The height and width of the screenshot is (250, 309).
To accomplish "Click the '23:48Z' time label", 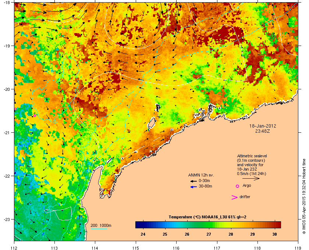I will (263, 131).
